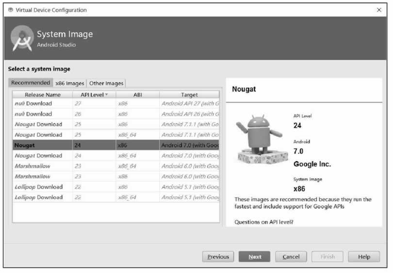Image resolution: width=393 pixels, height=273 pixels.
Task: Close the Virtual Device Configuration window
Action: [x=379, y=10]
